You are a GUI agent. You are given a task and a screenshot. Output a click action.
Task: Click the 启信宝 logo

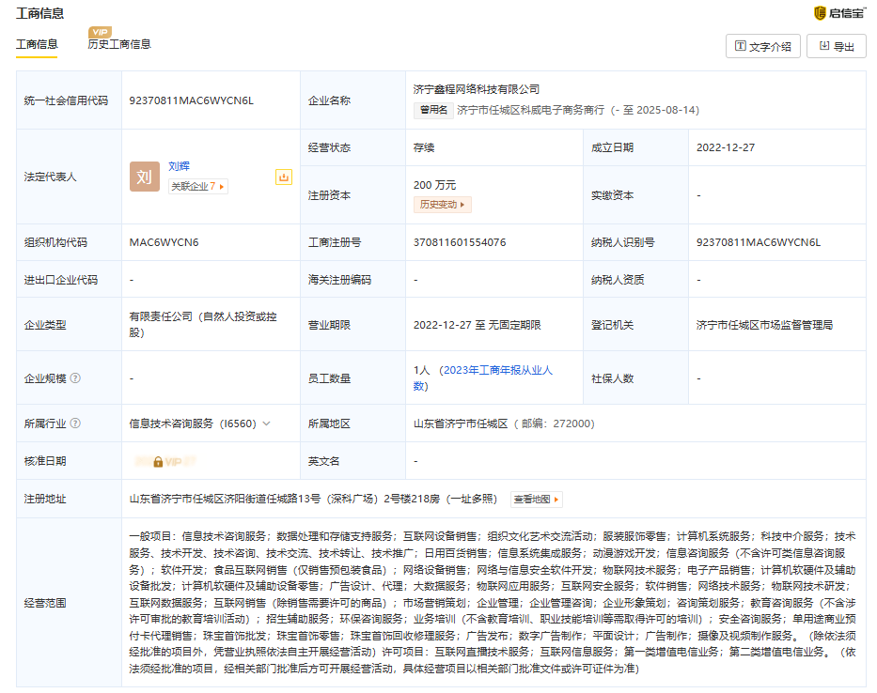838,13
